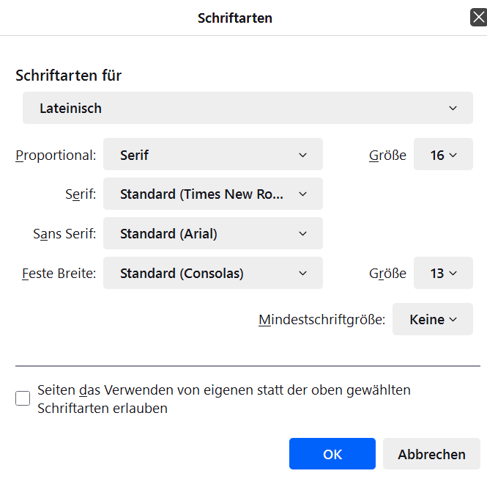Image resolution: width=487 pixels, height=479 pixels.
Task: Click the Feste Breite label
Action: pyautogui.click(x=59, y=274)
